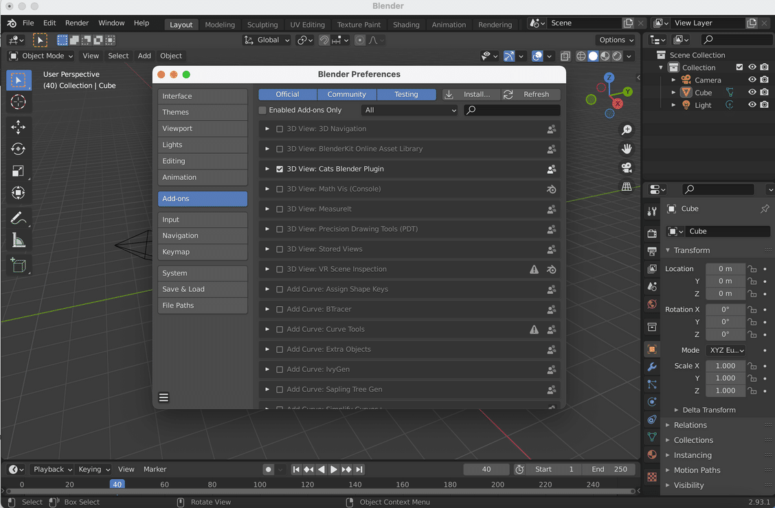Hide the Light object in the outliner
775x508 pixels.
[752, 104]
